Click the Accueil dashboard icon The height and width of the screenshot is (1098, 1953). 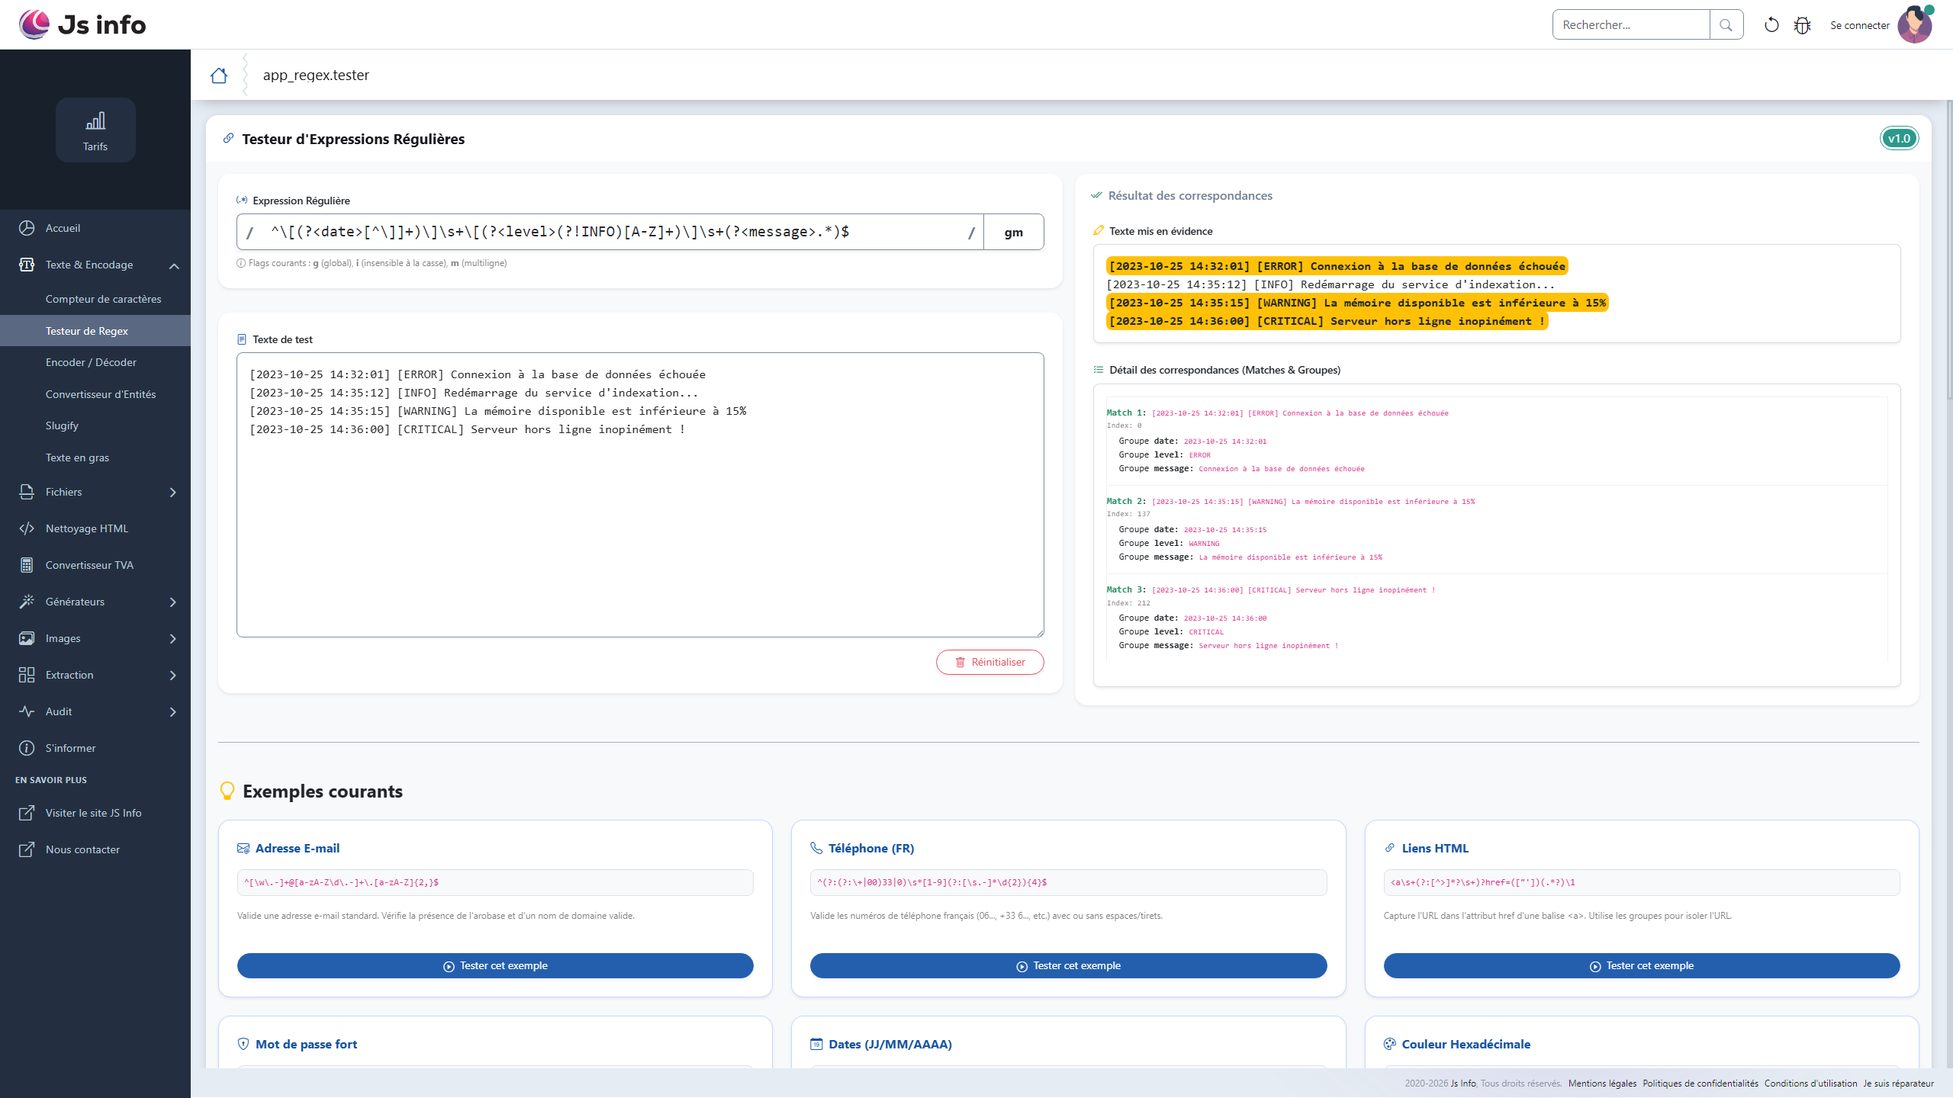pyautogui.click(x=27, y=228)
